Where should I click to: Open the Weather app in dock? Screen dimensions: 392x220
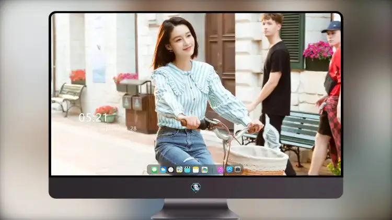click(x=163, y=170)
